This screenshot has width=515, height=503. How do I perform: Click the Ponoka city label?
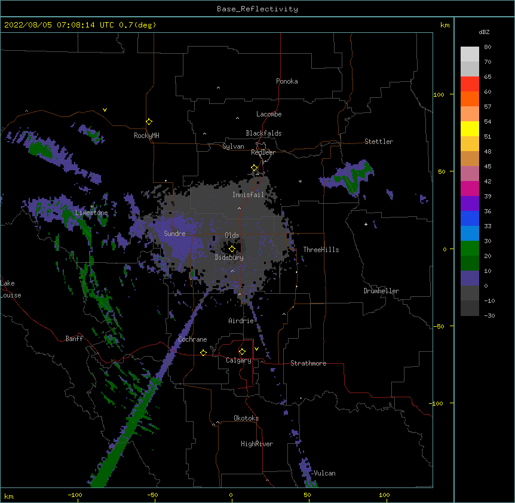287,81
